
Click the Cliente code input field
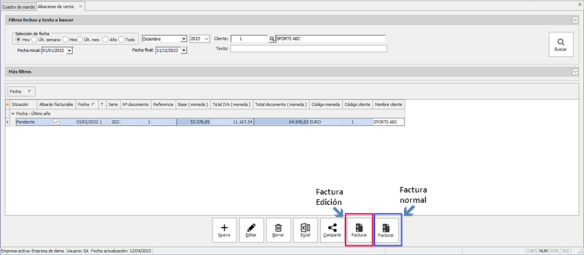[x=249, y=38]
